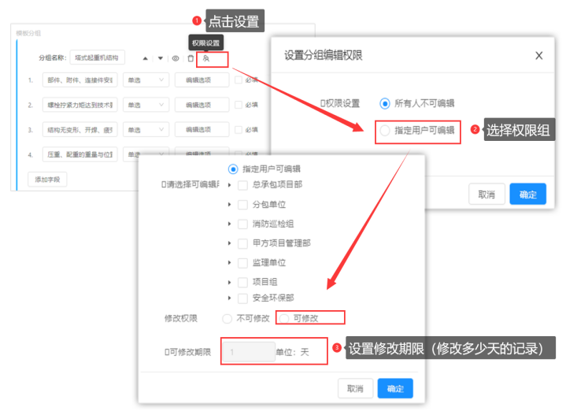Click 取消 in the upper permission dialog
The image size is (566, 411).
(486, 194)
